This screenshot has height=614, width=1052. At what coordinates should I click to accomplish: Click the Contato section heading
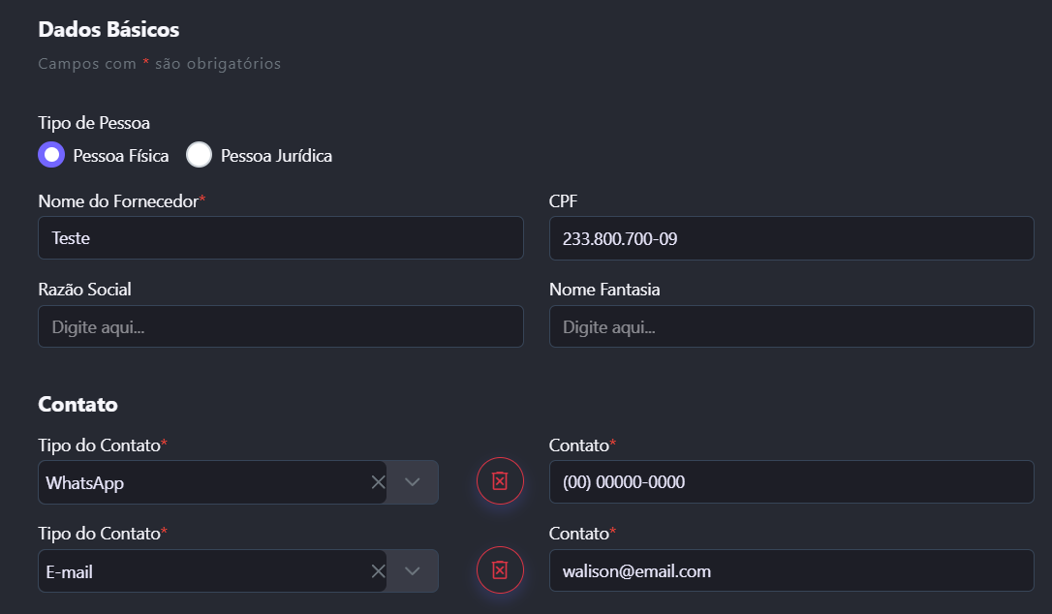tap(77, 404)
